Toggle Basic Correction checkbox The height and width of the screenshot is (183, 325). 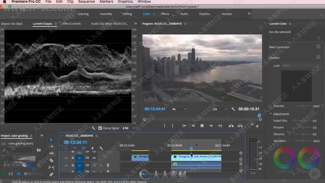click(318, 47)
